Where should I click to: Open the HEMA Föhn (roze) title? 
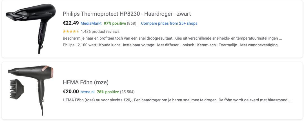tap(86, 82)
